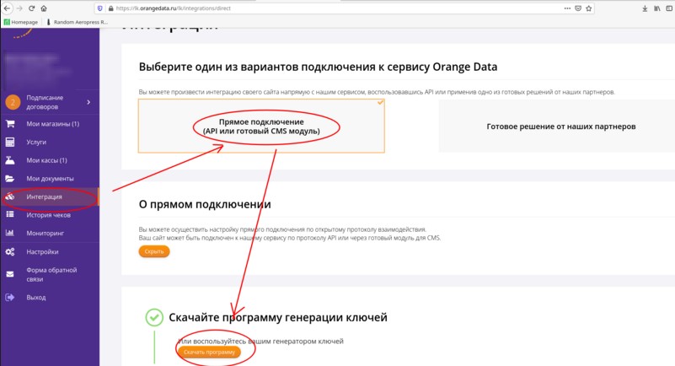Viewport: 675px width, 366px height.
Task: Expand the Подписание договоров chevron
Action: click(x=88, y=102)
